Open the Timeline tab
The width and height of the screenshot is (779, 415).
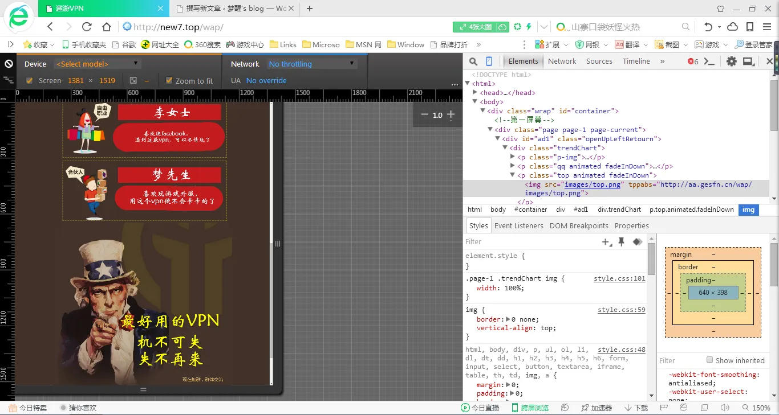tap(636, 61)
